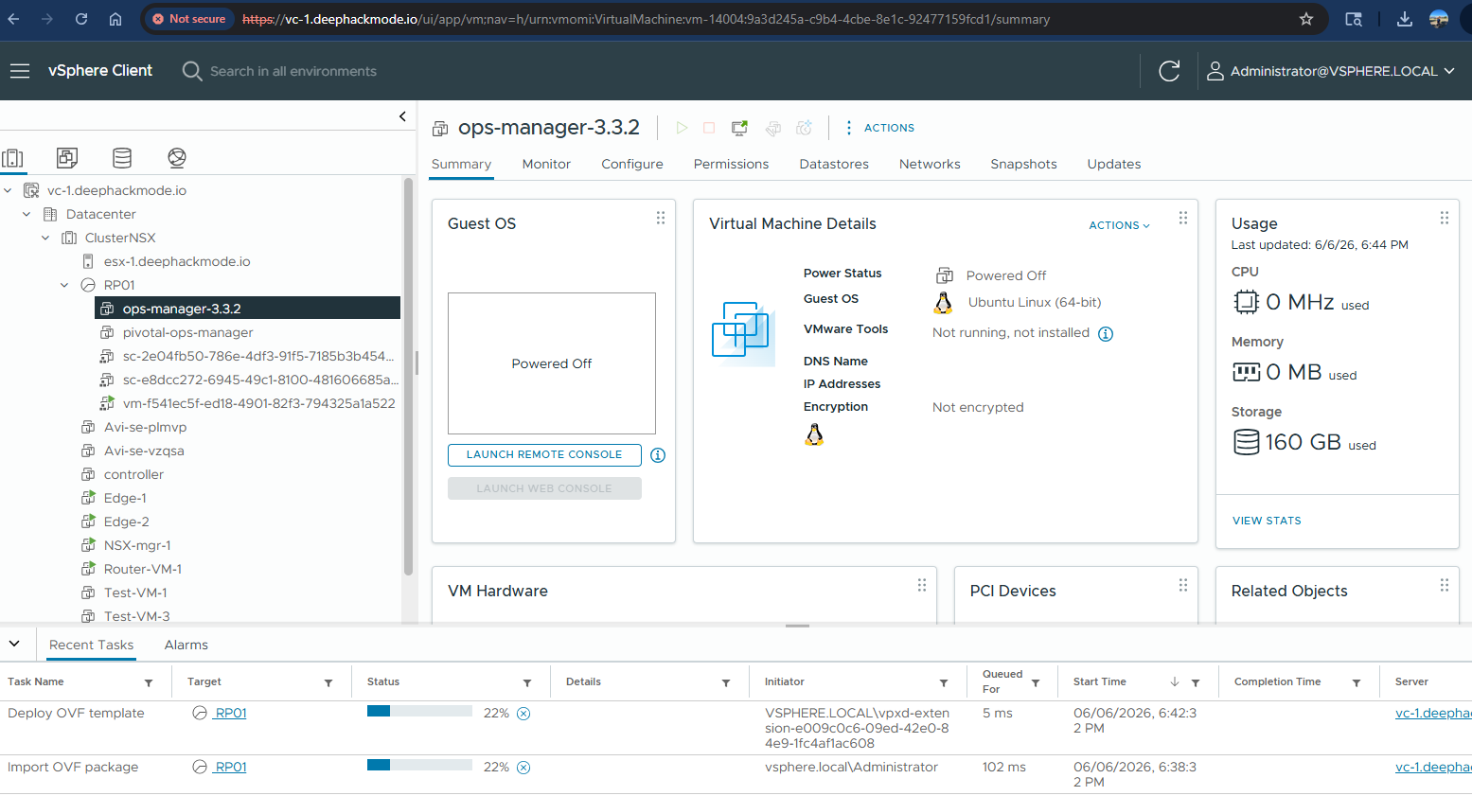This screenshot has height=796, width=1472.
Task: Open RP01 link in Import OVF task
Action: [230, 768]
